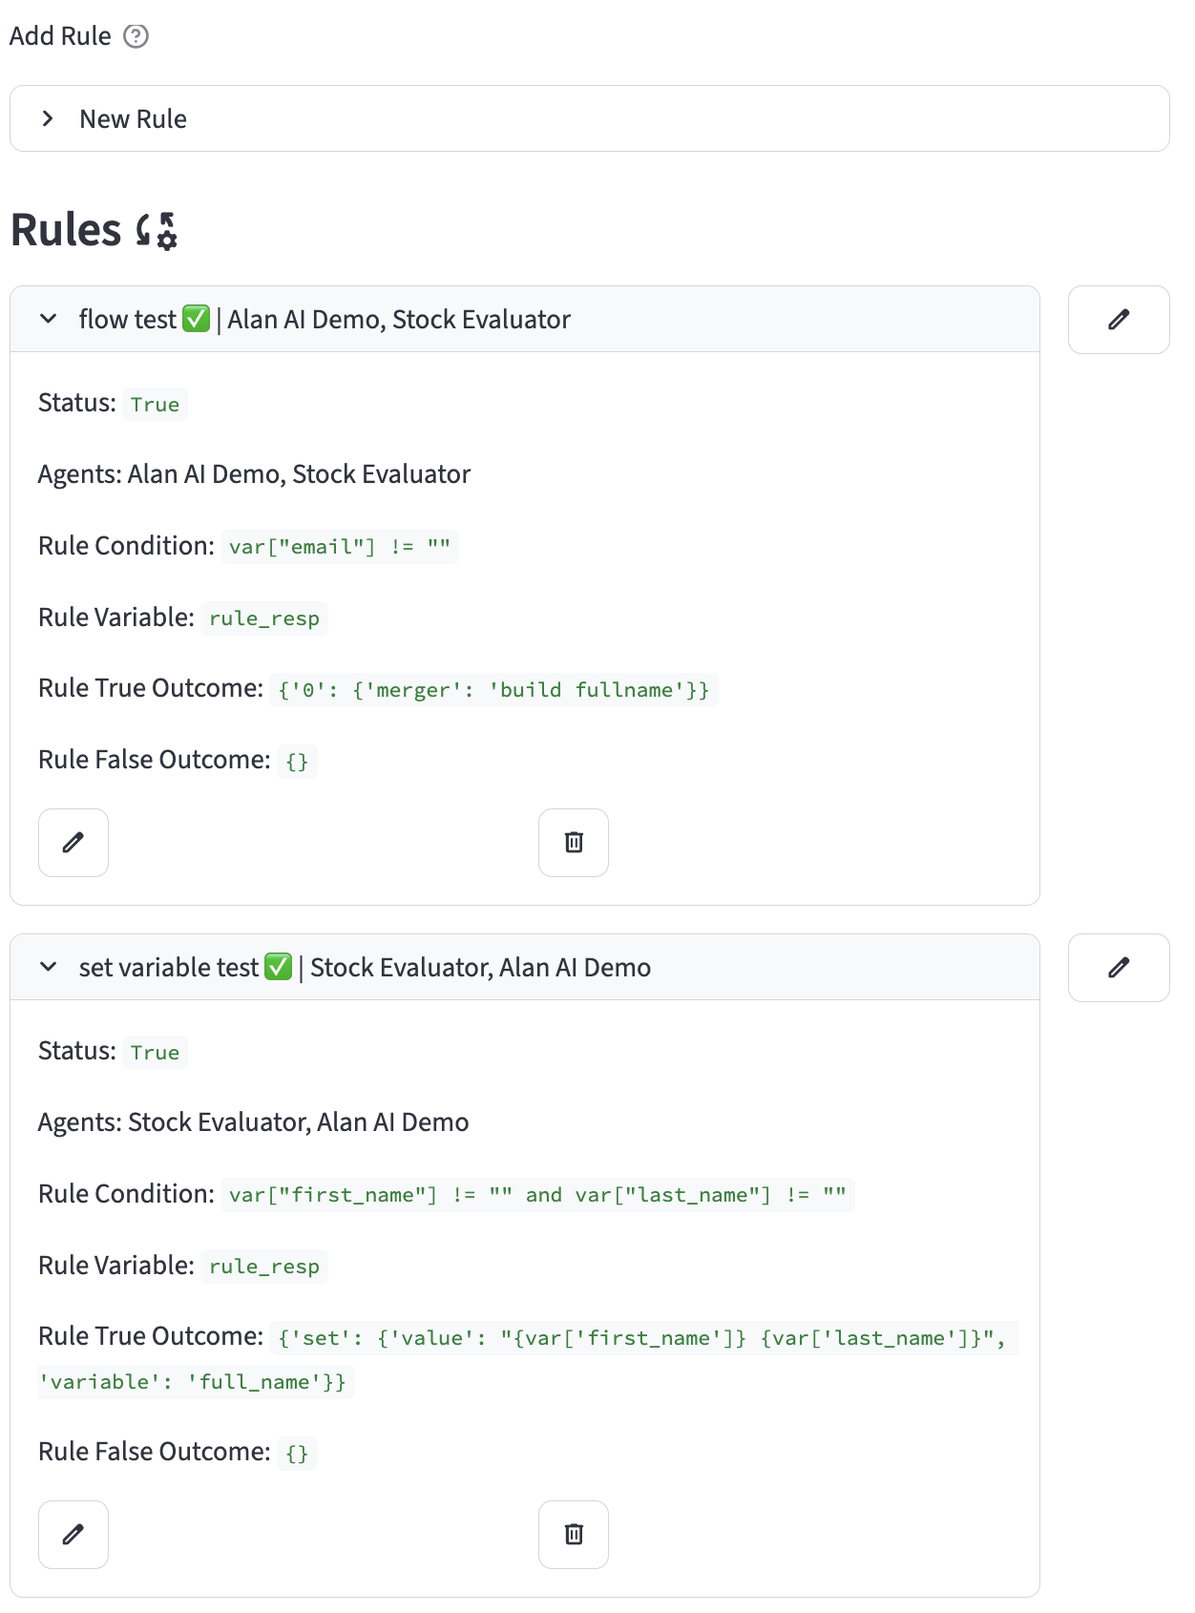Click the New Rule label text
This screenshot has height=1613, width=1195.
coord(133,119)
